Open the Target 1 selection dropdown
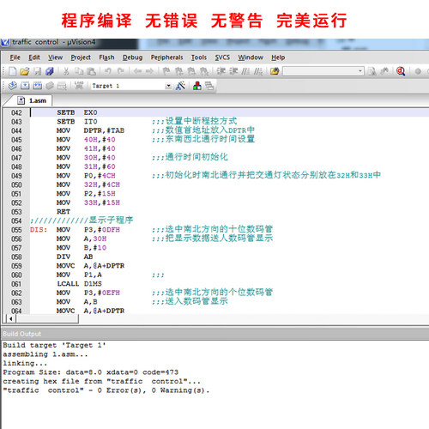429x429 pixels. [168, 86]
